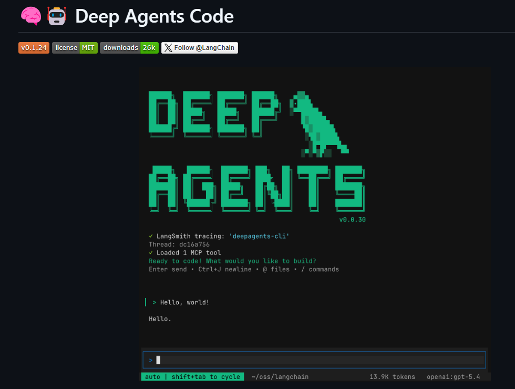Viewport: 515px width, 389px height.
Task: Click the 13.9K tokens counter
Action: coord(392,377)
